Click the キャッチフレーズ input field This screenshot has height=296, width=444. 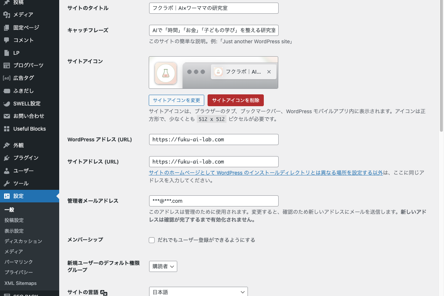213,30
